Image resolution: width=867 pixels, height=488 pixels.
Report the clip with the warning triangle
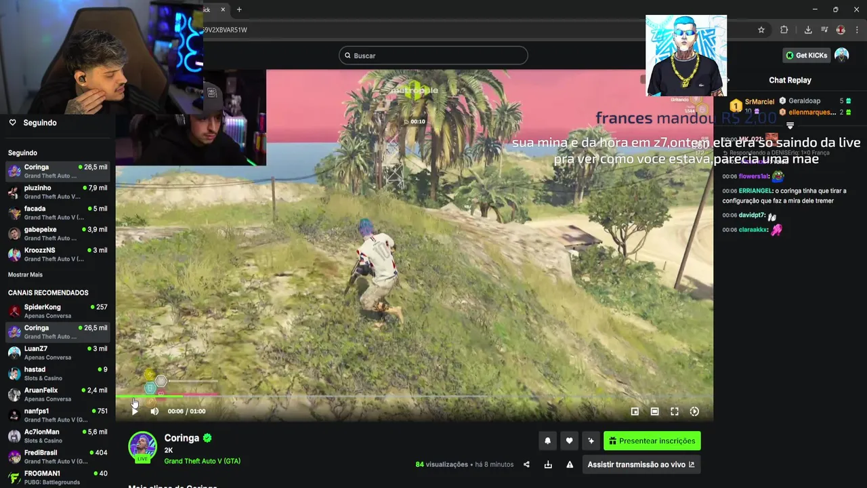pyautogui.click(x=570, y=464)
